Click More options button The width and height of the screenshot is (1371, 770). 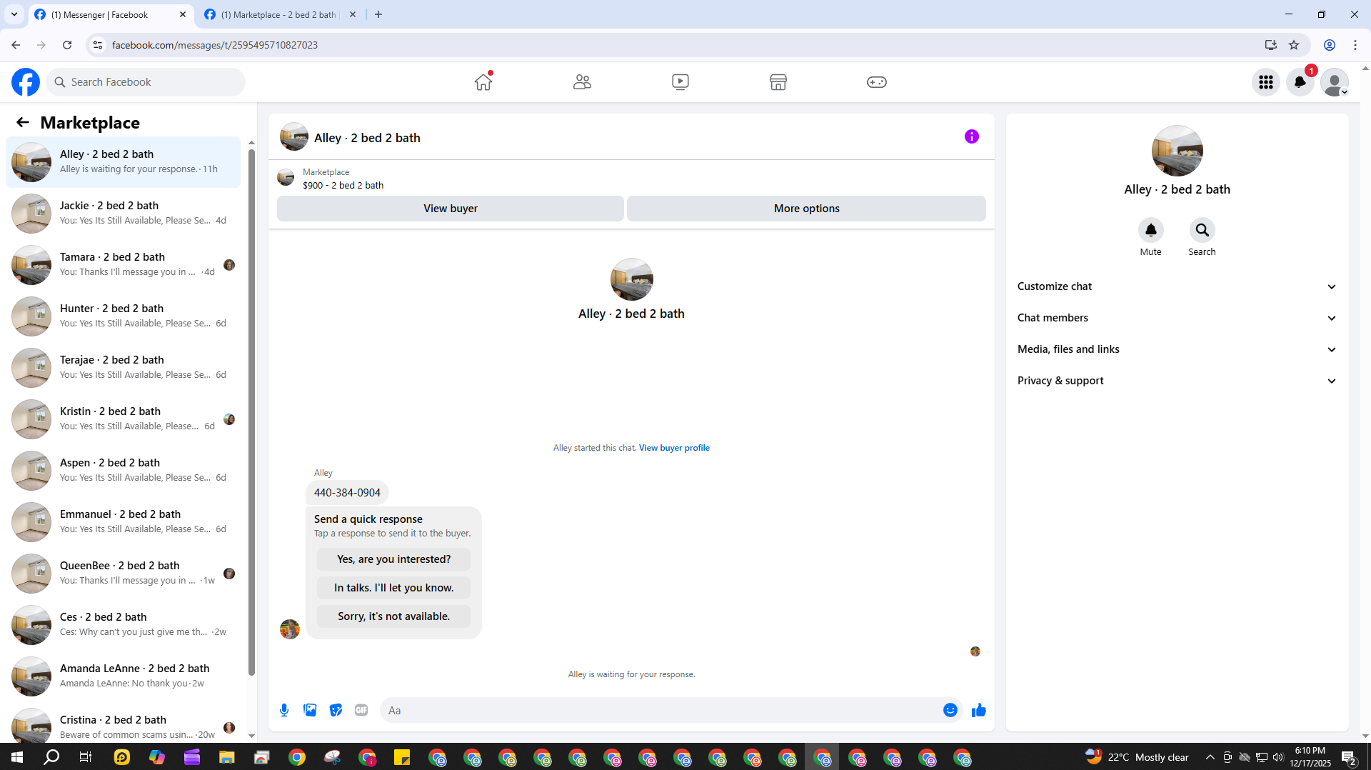click(806, 209)
